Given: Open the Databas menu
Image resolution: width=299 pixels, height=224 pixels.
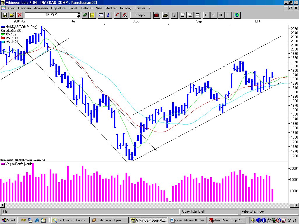Looking at the screenshot, I should pyautogui.click(x=87, y=8).
